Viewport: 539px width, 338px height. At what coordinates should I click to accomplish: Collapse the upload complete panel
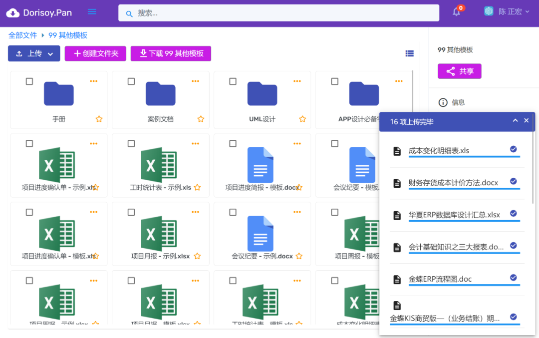pyautogui.click(x=515, y=120)
